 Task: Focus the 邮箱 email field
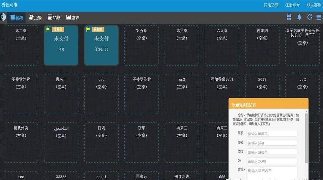(272, 143)
